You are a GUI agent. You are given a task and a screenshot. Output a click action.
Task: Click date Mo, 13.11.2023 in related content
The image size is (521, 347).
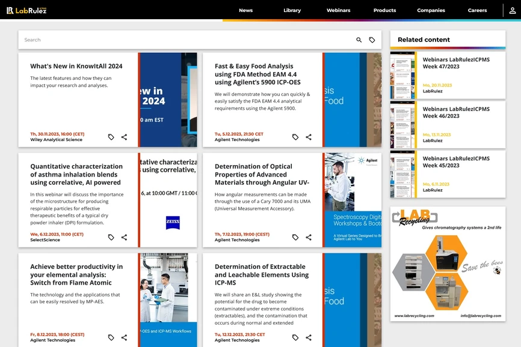[x=437, y=134]
